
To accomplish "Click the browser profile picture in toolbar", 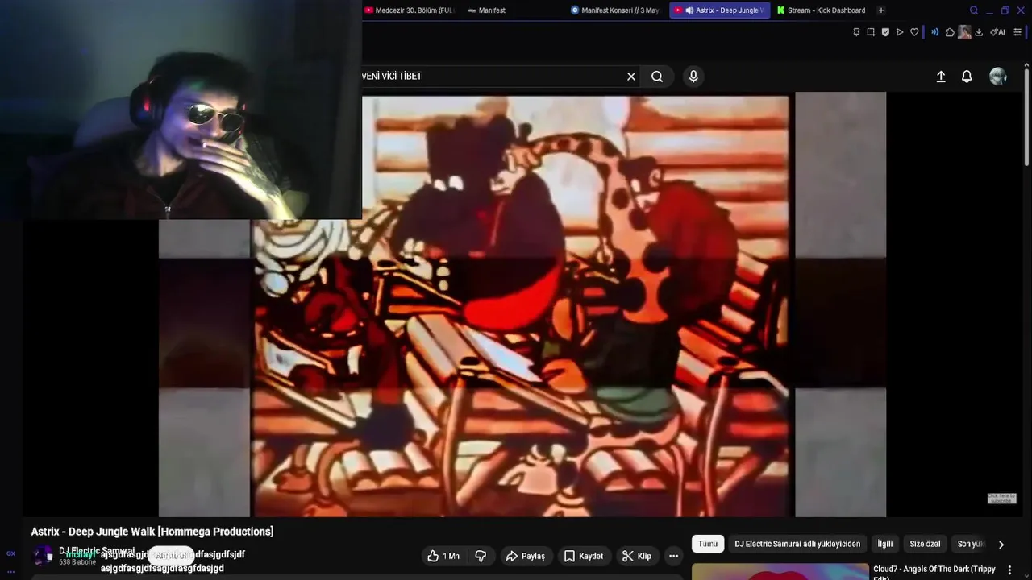I will 964,32.
